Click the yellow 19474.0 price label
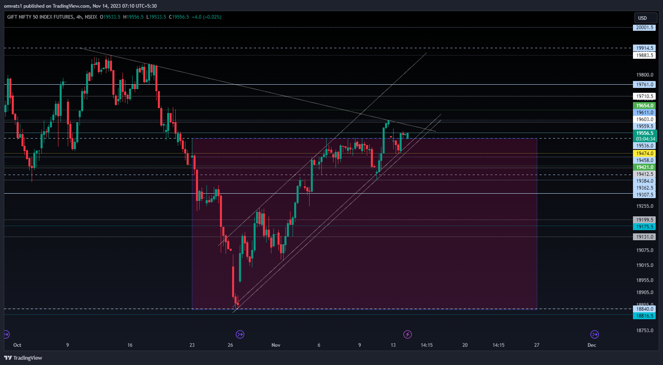This screenshot has height=365, width=663. pos(644,154)
